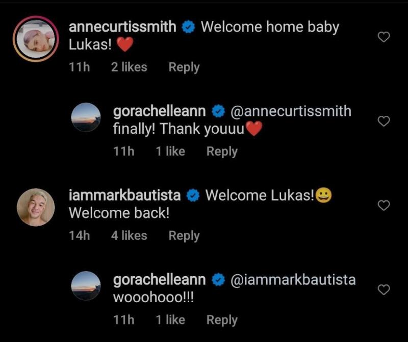Follow the @iammarkbautista mention link
408x342 pixels.
pyautogui.click(x=293, y=280)
